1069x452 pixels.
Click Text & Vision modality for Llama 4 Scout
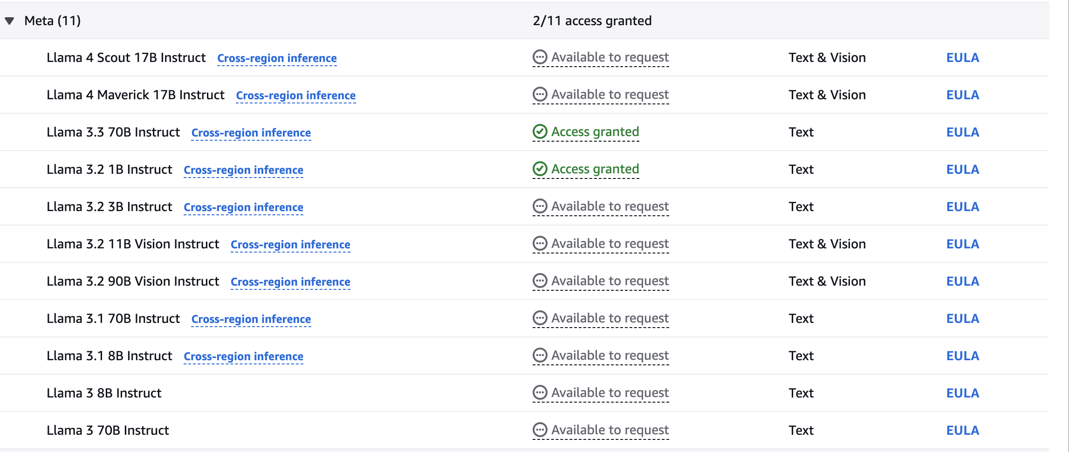pos(827,58)
